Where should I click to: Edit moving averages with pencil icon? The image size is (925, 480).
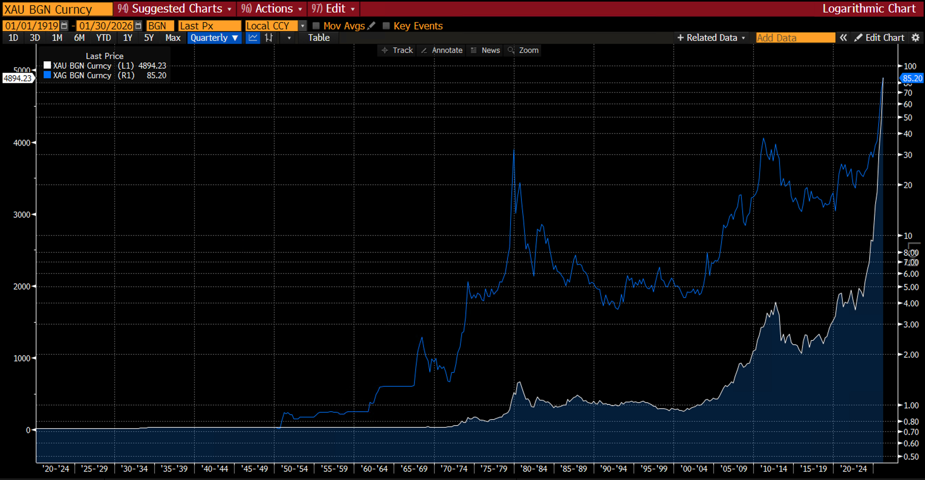372,26
